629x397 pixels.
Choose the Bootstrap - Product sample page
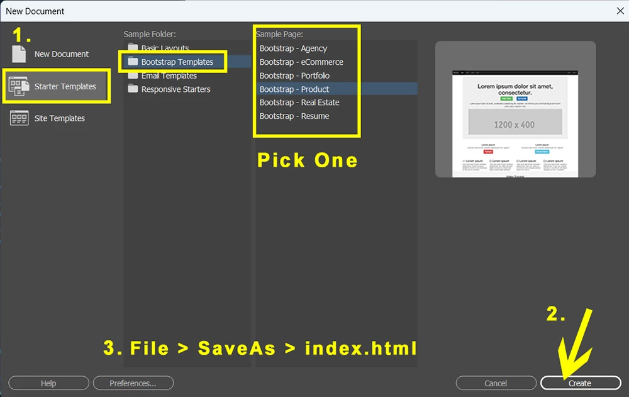[x=337, y=89]
